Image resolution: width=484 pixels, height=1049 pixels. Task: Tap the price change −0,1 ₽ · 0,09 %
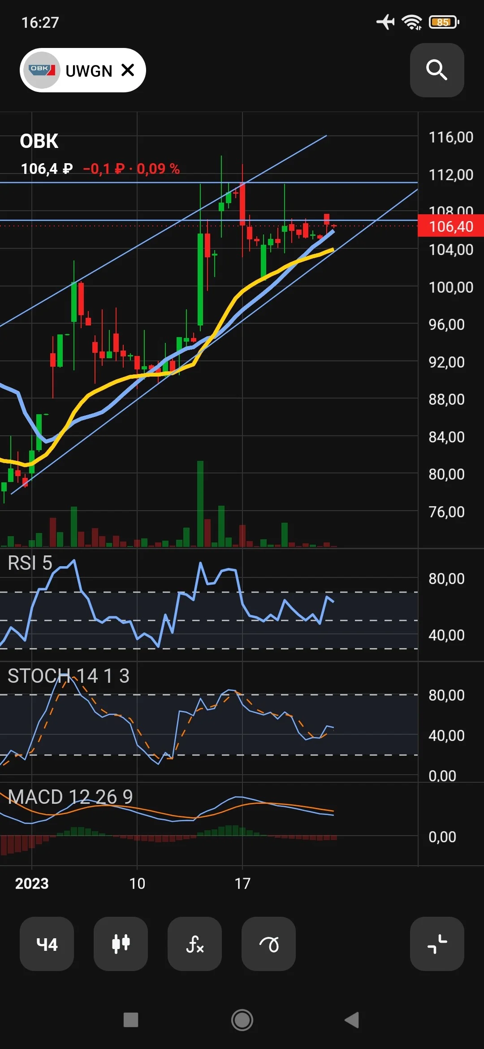(131, 169)
